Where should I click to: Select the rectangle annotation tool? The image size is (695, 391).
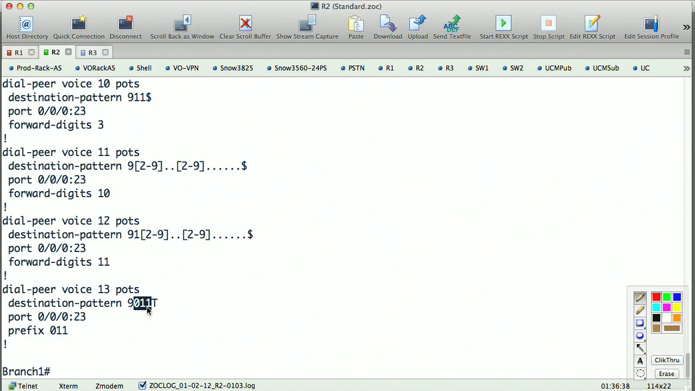click(640, 323)
